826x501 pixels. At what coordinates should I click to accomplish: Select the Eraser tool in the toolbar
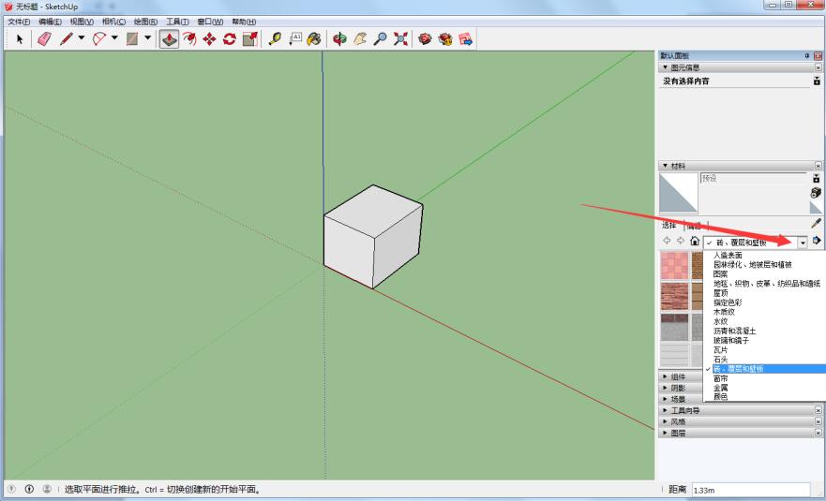[43, 38]
